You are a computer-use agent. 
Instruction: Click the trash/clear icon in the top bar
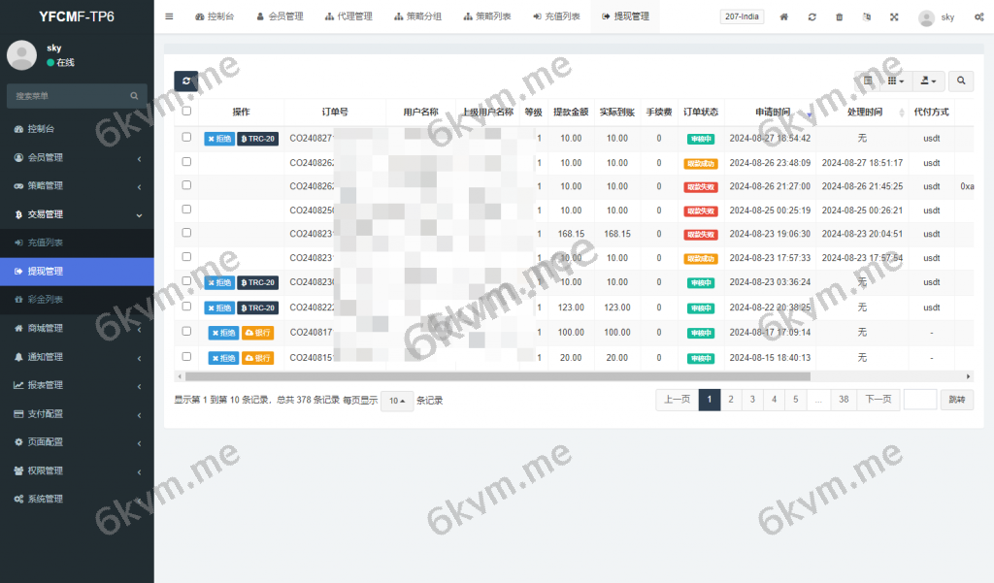[x=839, y=16]
